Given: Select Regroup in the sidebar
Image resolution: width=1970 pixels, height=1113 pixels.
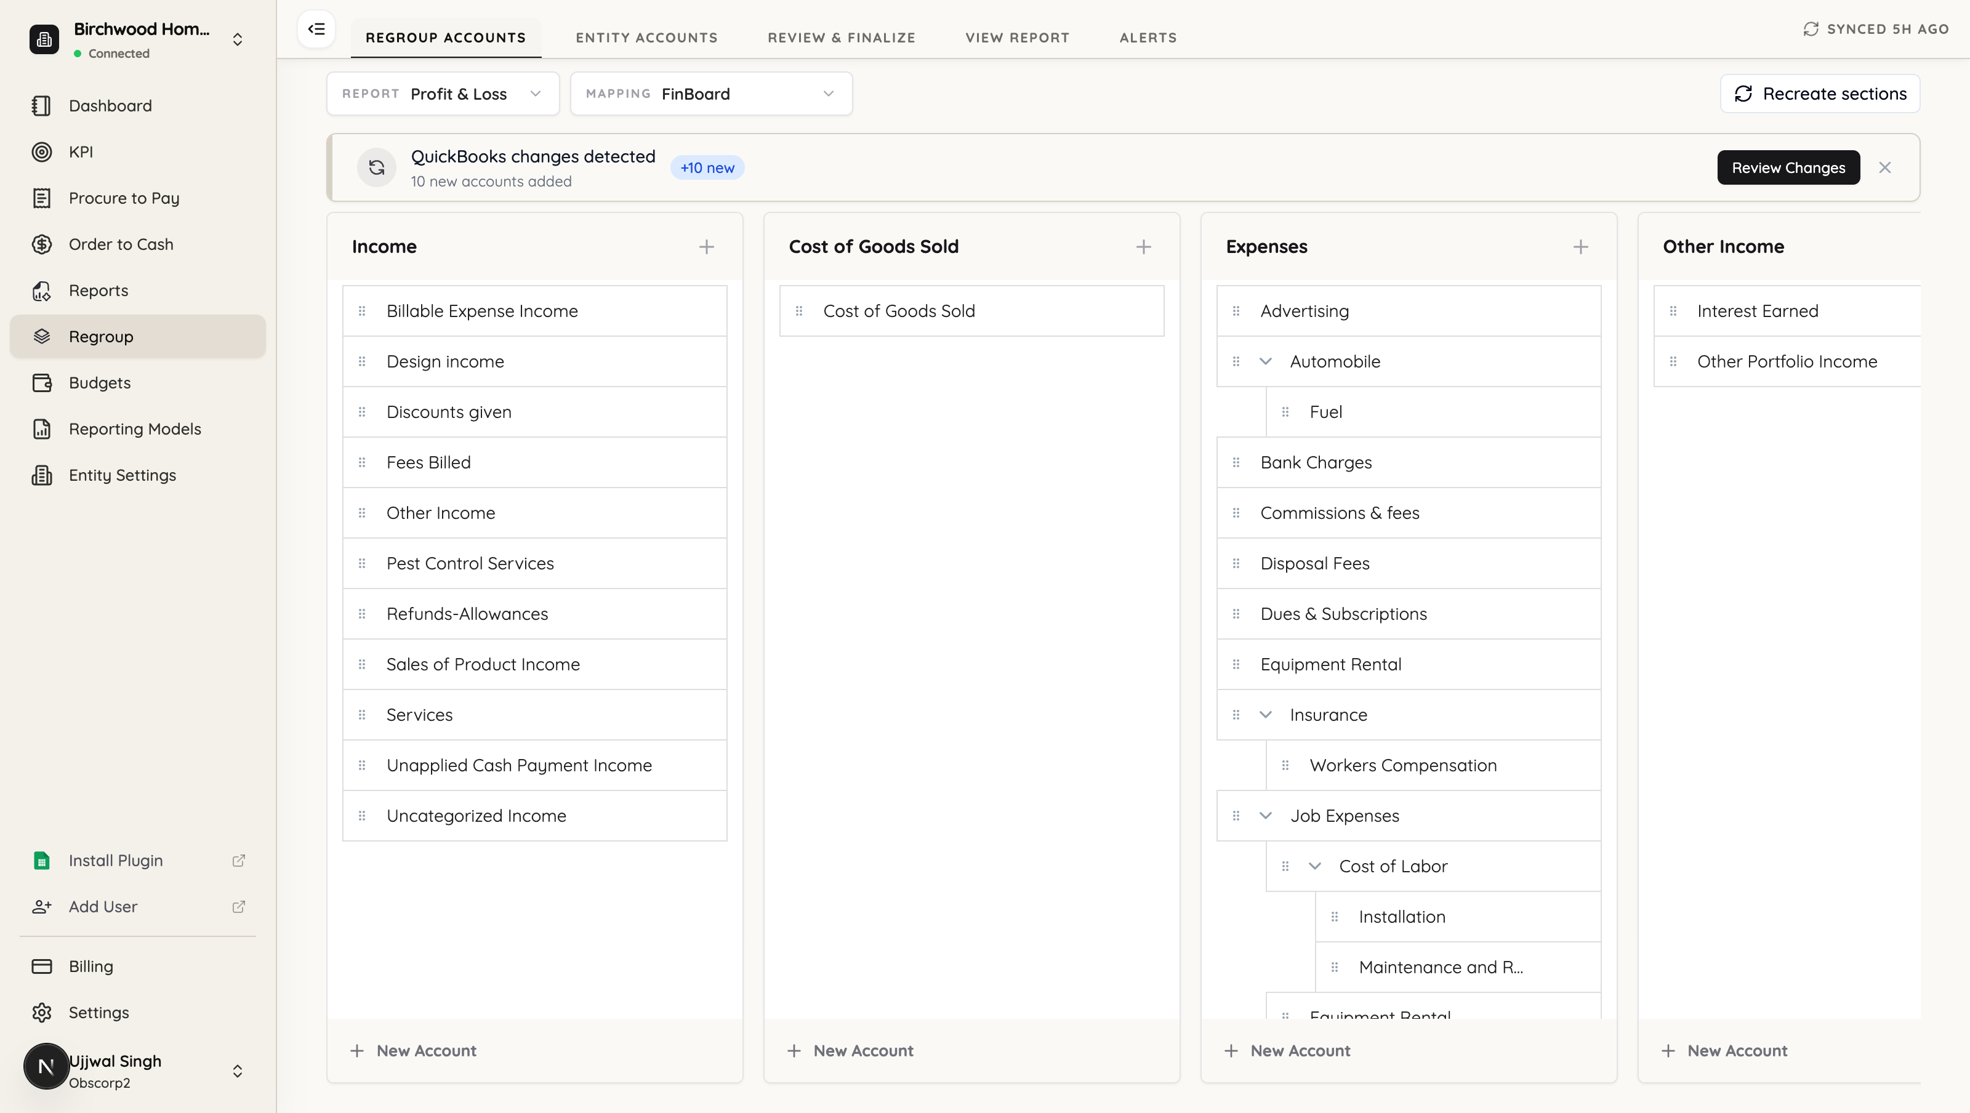Looking at the screenshot, I should (x=138, y=337).
